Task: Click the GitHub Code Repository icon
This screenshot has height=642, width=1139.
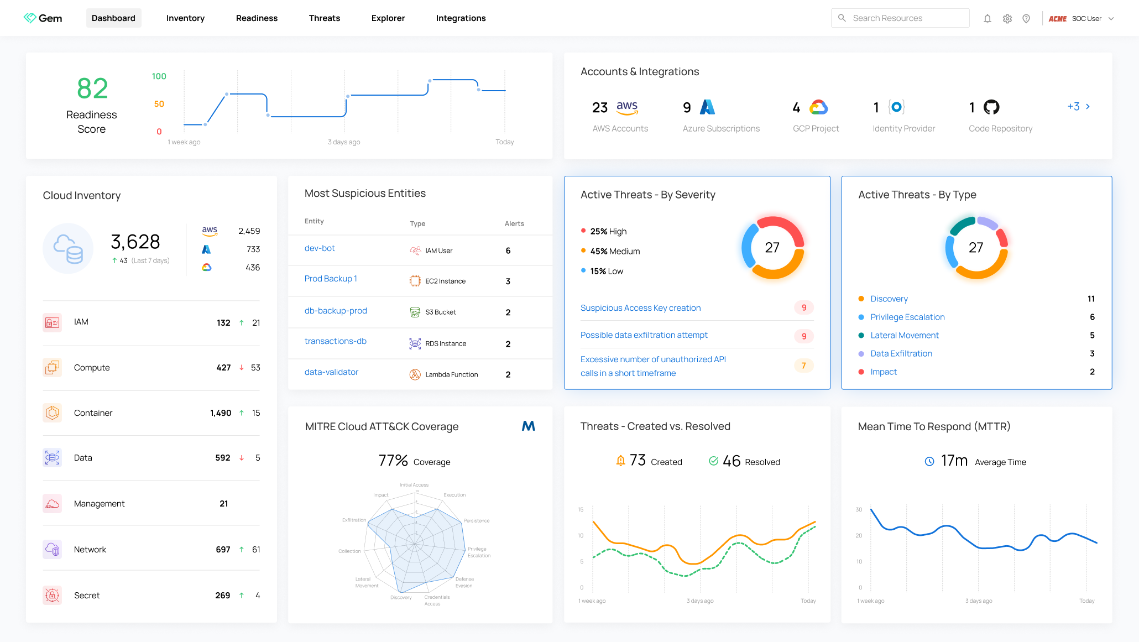Action: [991, 107]
